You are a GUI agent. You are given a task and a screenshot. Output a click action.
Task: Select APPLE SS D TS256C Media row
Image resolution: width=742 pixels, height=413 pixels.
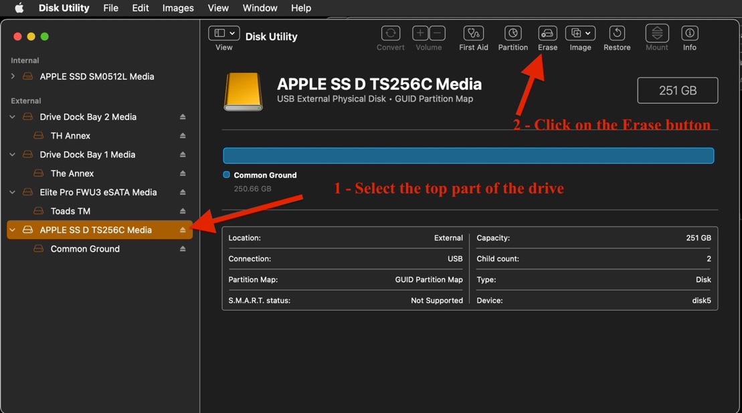tap(100, 230)
